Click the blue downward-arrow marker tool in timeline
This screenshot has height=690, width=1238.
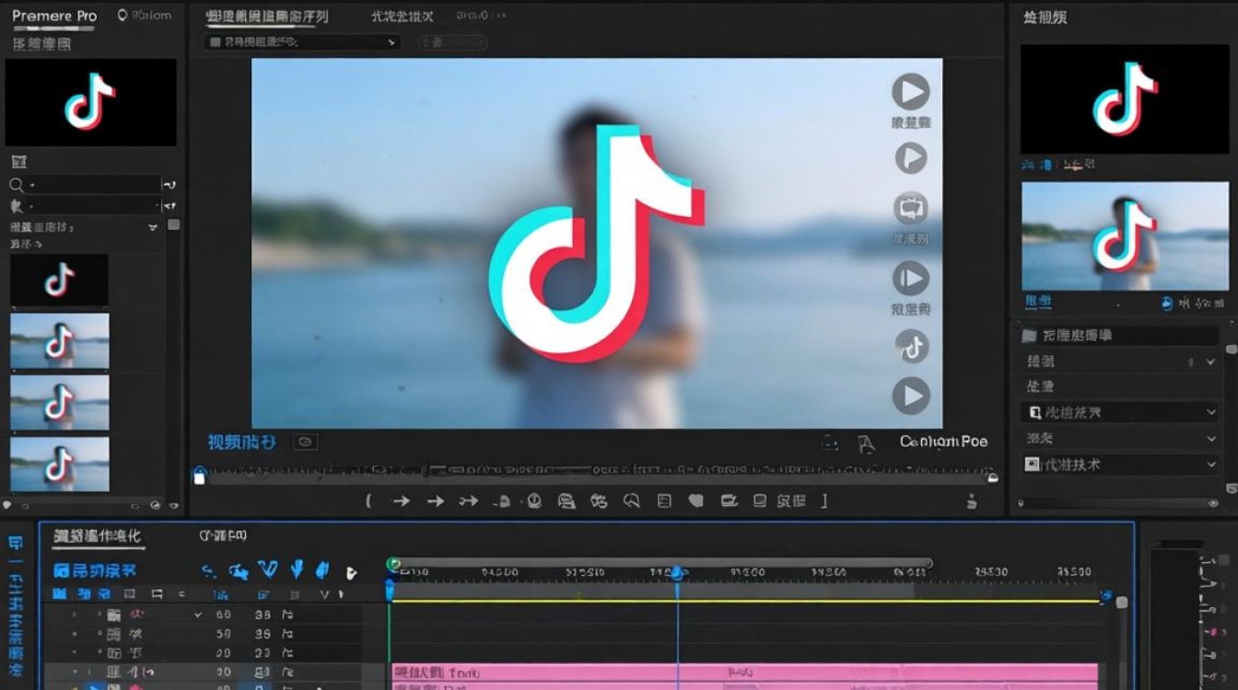tap(298, 569)
